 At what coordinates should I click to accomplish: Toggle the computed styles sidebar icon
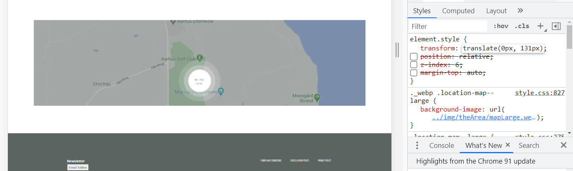pos(556,26)
